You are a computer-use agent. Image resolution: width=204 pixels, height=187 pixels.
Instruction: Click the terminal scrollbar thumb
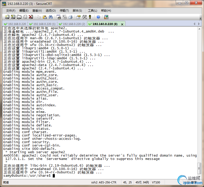point(199,168)
